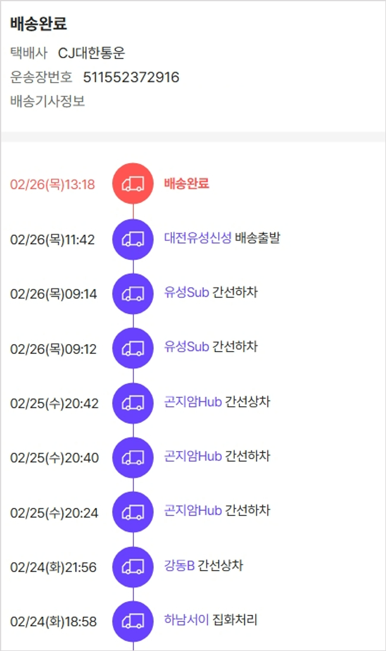The width and height of the screenshot is (386, 651).
Task: Open the 곤지암Hub link for 간선상차
Action: coord(192,402)
